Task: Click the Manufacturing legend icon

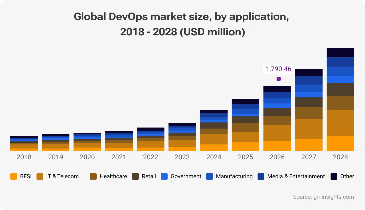Action: pos(210,176)
